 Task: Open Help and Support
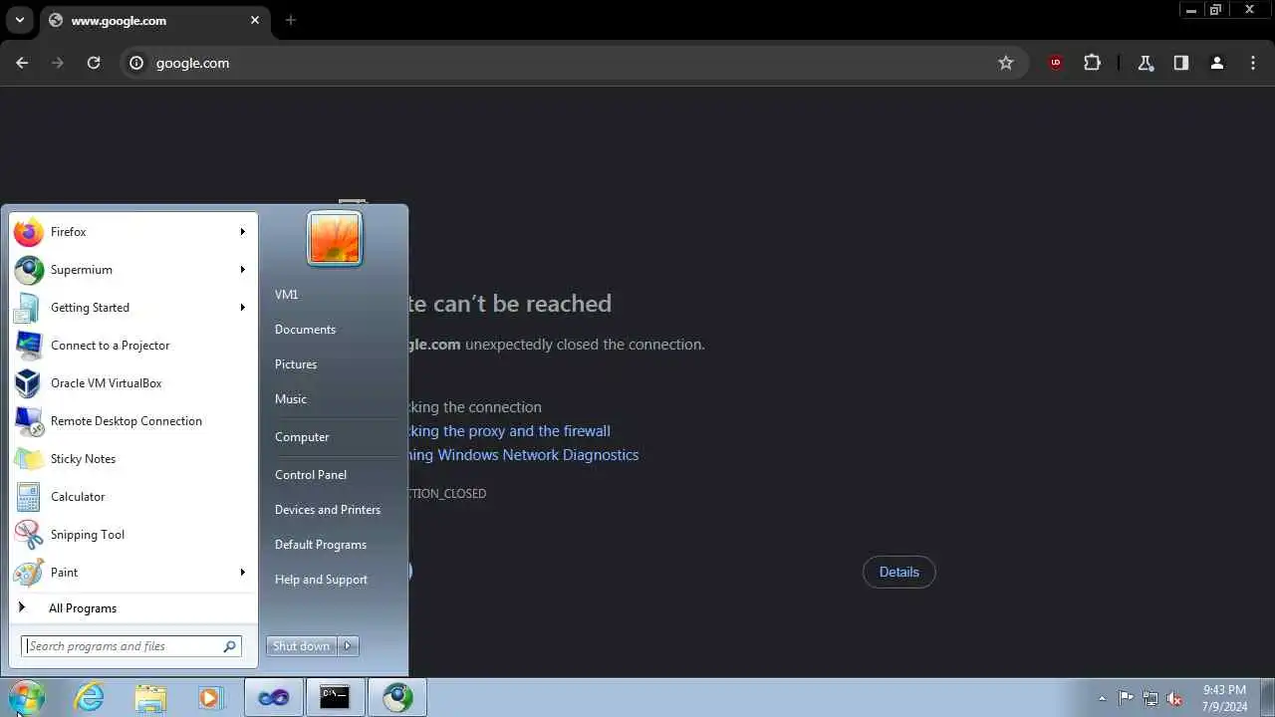pos(321,580)
